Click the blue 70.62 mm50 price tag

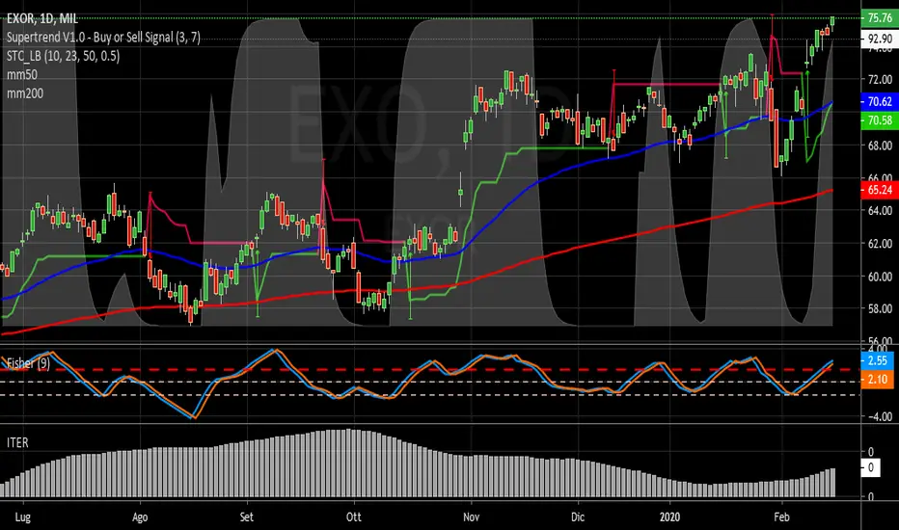click(x=880, y=101)
